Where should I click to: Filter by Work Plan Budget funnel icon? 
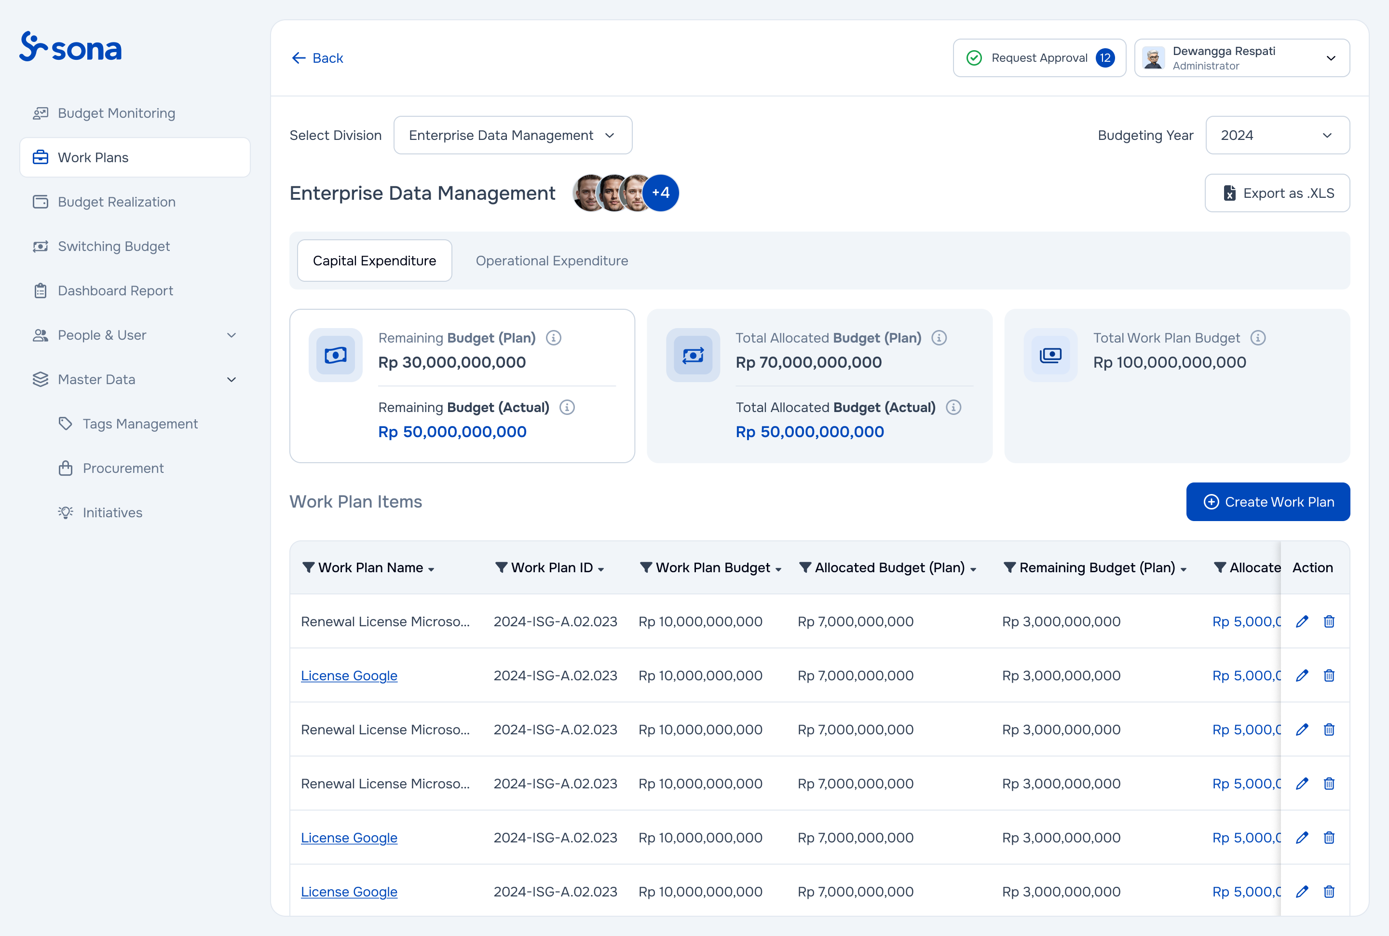tap(646, 567)
